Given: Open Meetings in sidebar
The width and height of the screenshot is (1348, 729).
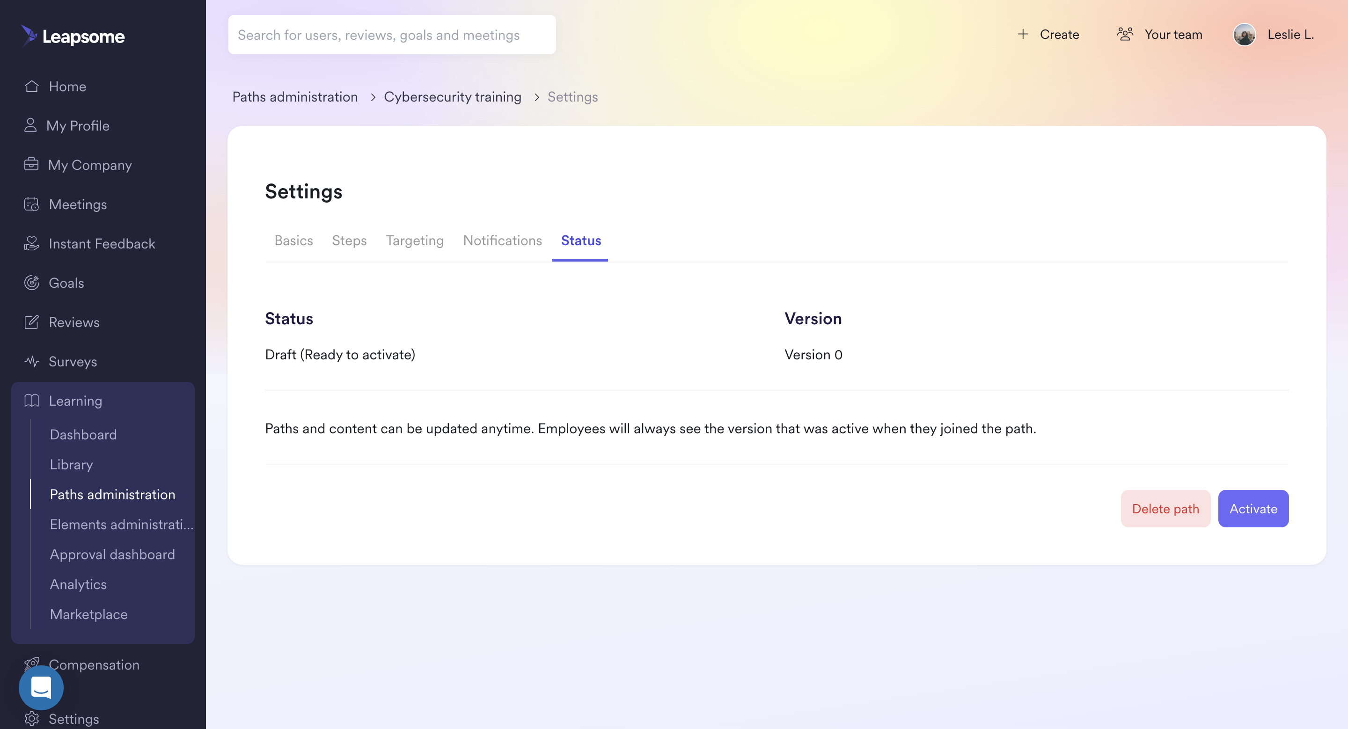Looking at the screenshot, I should coord(77,204).
